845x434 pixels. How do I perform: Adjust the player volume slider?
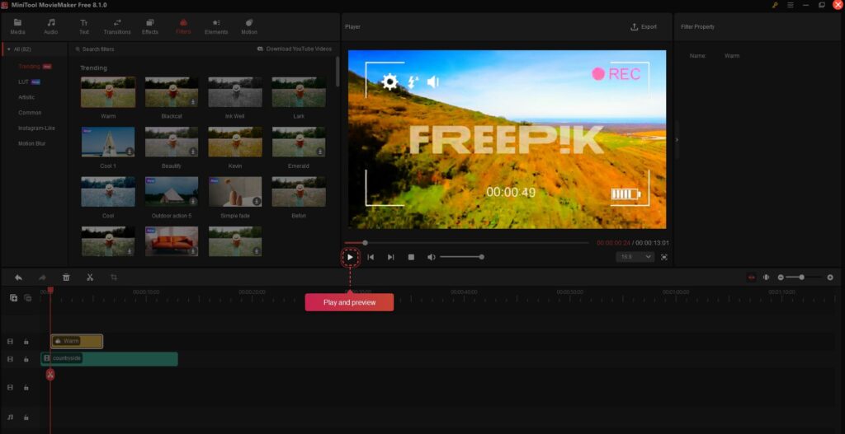coord(461,257)
